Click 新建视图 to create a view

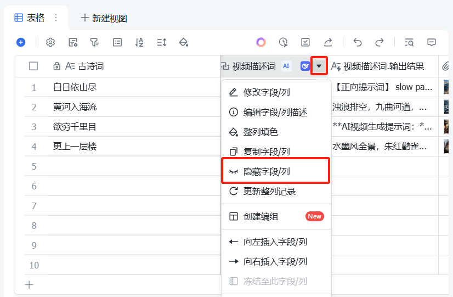[104, 18]
